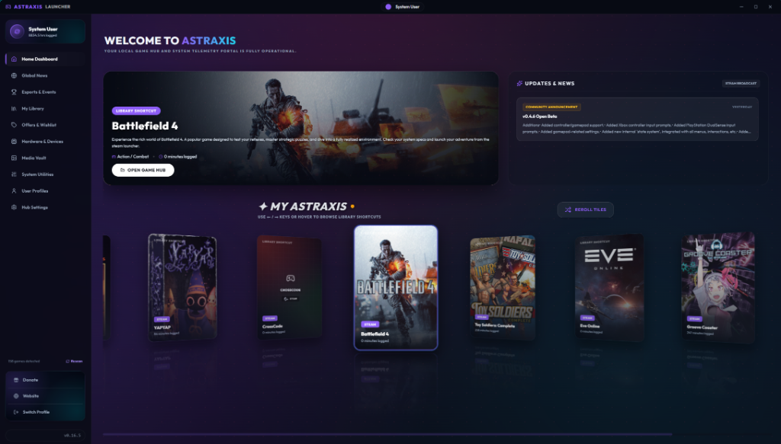Select the Battlefield 4 carousel tile

(x=396, y=288)
